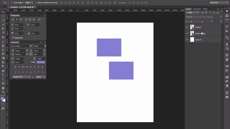Toggle Strikethrough text style

pos(42,67)
